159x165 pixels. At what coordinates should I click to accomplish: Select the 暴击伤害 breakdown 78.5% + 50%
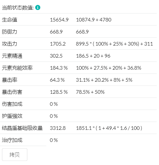[90, 92]
